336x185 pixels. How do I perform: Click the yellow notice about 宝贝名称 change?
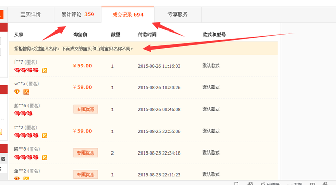pos(144,49)
